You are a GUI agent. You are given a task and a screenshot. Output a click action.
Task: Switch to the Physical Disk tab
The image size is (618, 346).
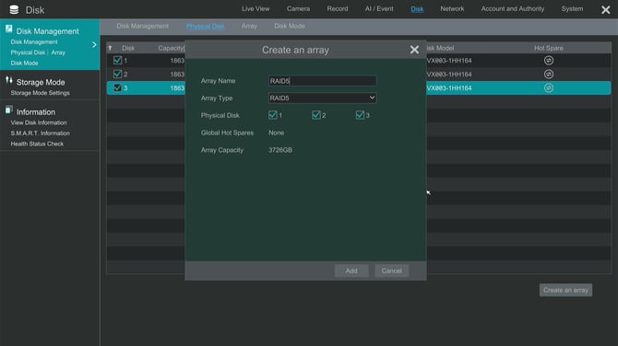coord(205,26)
